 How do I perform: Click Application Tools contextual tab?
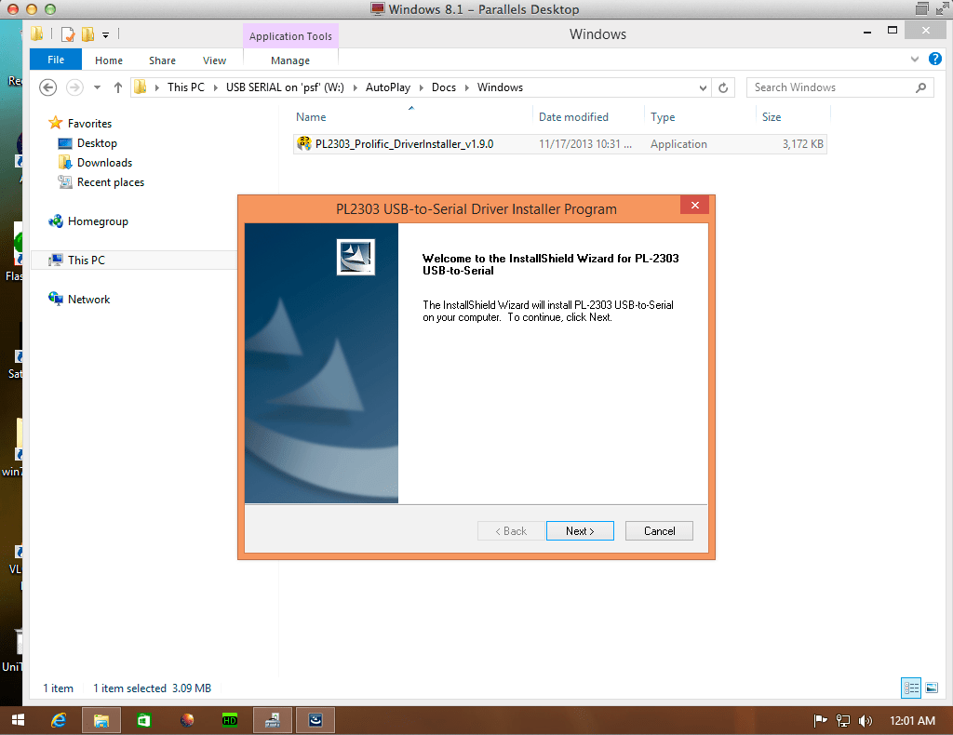point(290,36)
